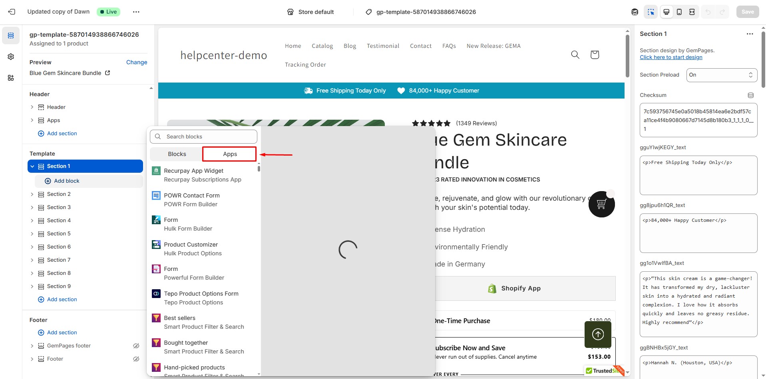Switch to mobile preview mode
The height and width of the screenshot is (379, 766).
click(x=678, y=12)
